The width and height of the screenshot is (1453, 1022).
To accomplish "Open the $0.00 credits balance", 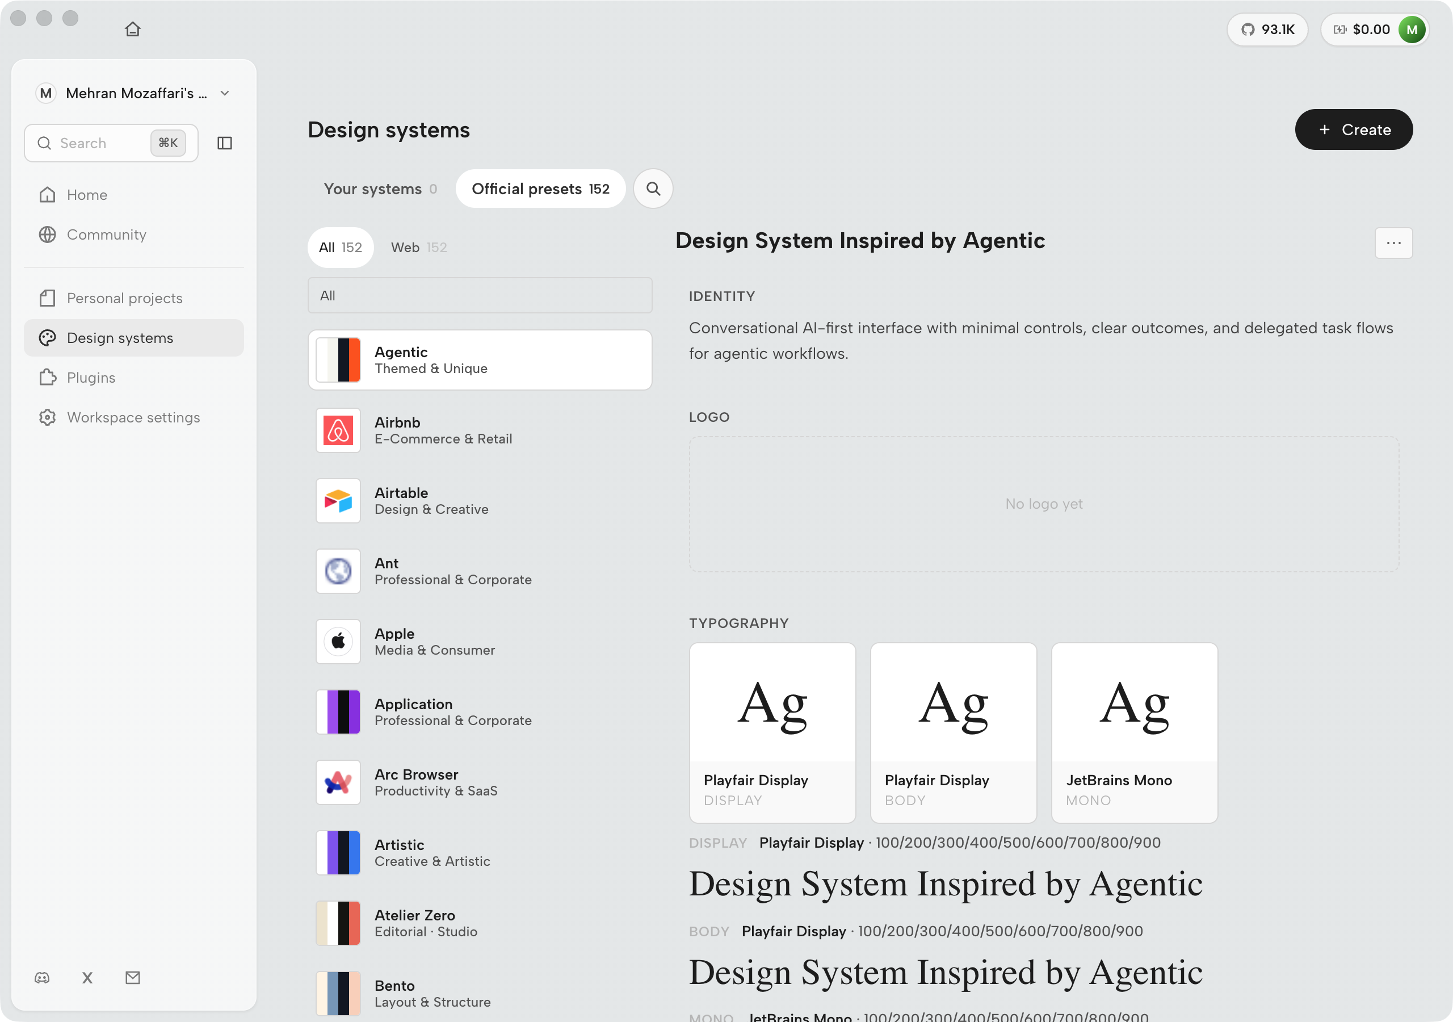I will click(x=1362, y=29).
